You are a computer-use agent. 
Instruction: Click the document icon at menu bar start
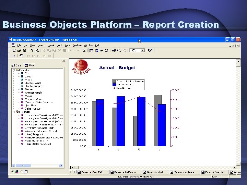click(13, 45)
